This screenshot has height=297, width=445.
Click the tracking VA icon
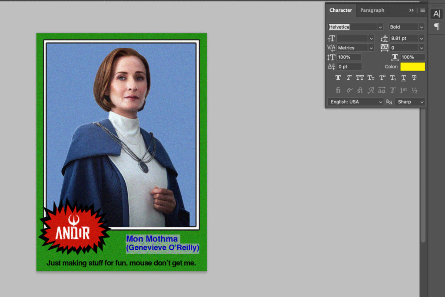pyautogui.click(x=384, y=48)
